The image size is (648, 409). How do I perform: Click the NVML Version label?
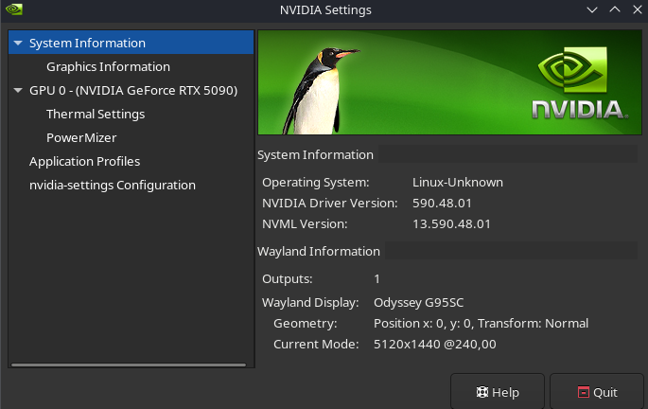pos(305,223)
